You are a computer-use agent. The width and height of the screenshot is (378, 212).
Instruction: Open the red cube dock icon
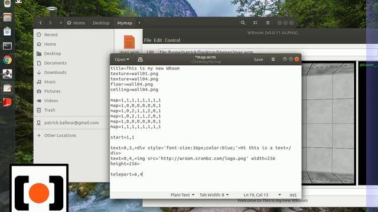click(x=7, y=102)
